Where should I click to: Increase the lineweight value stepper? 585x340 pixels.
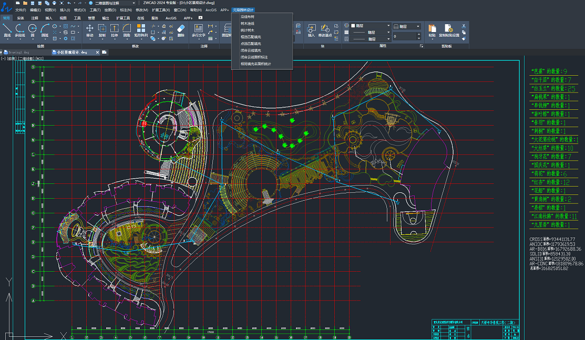tap(419, 35)
